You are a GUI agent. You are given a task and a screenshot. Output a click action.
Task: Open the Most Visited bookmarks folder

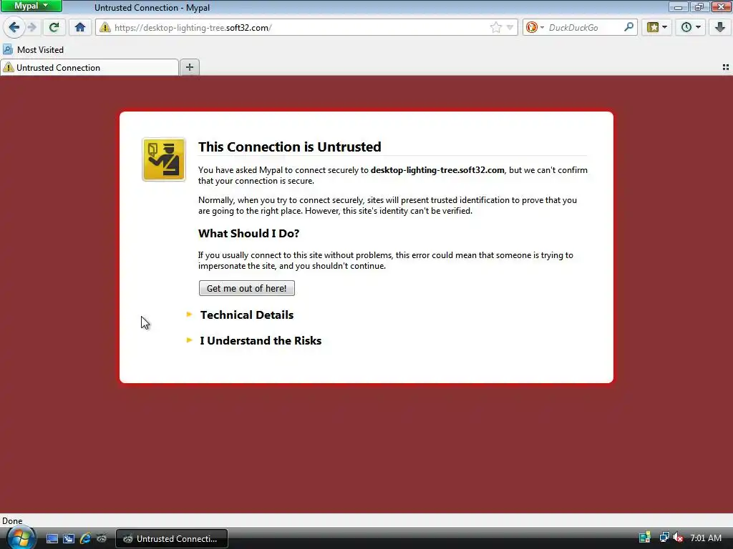33,49
